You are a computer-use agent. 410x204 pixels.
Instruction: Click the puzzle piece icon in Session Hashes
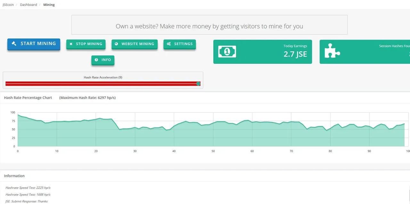(x=332, y=51)
